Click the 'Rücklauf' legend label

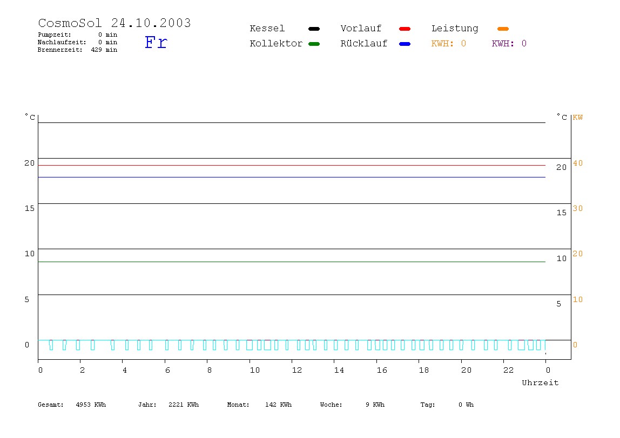coord(364,44)
